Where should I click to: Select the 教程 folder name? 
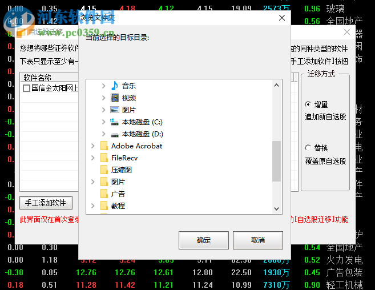pos(118,206)
